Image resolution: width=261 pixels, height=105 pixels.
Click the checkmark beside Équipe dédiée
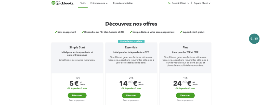(131, 32)
